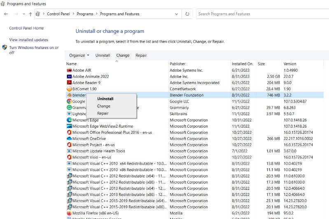This screenshot has width=329, height=219.
Task: Click the Windows features shield icon
Action: (x=5, y=47)
